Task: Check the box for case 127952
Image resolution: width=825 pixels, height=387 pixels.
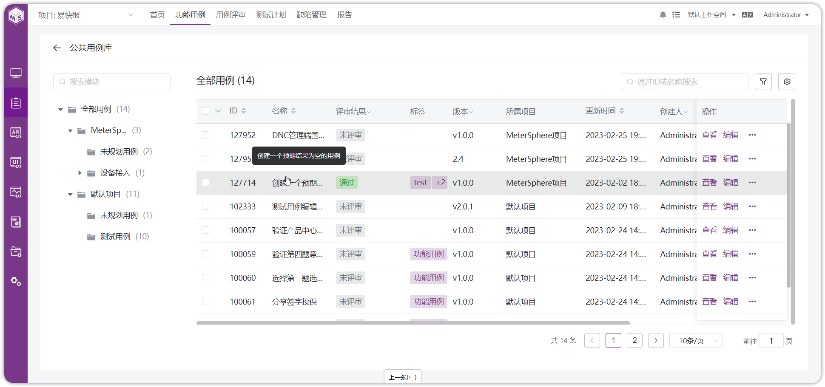Action: pos(205,135)
